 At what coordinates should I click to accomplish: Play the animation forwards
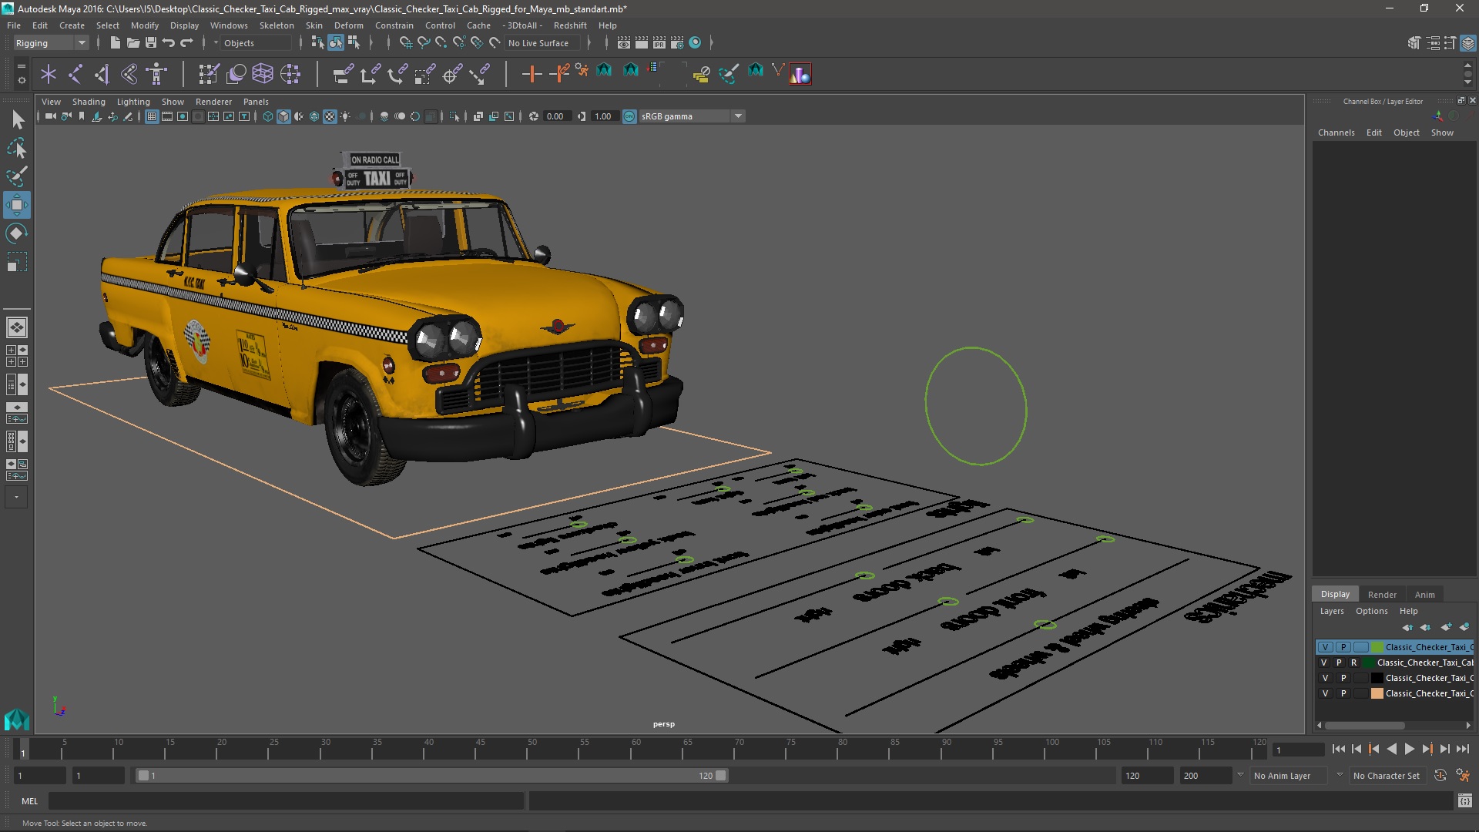pos(1409,749)
